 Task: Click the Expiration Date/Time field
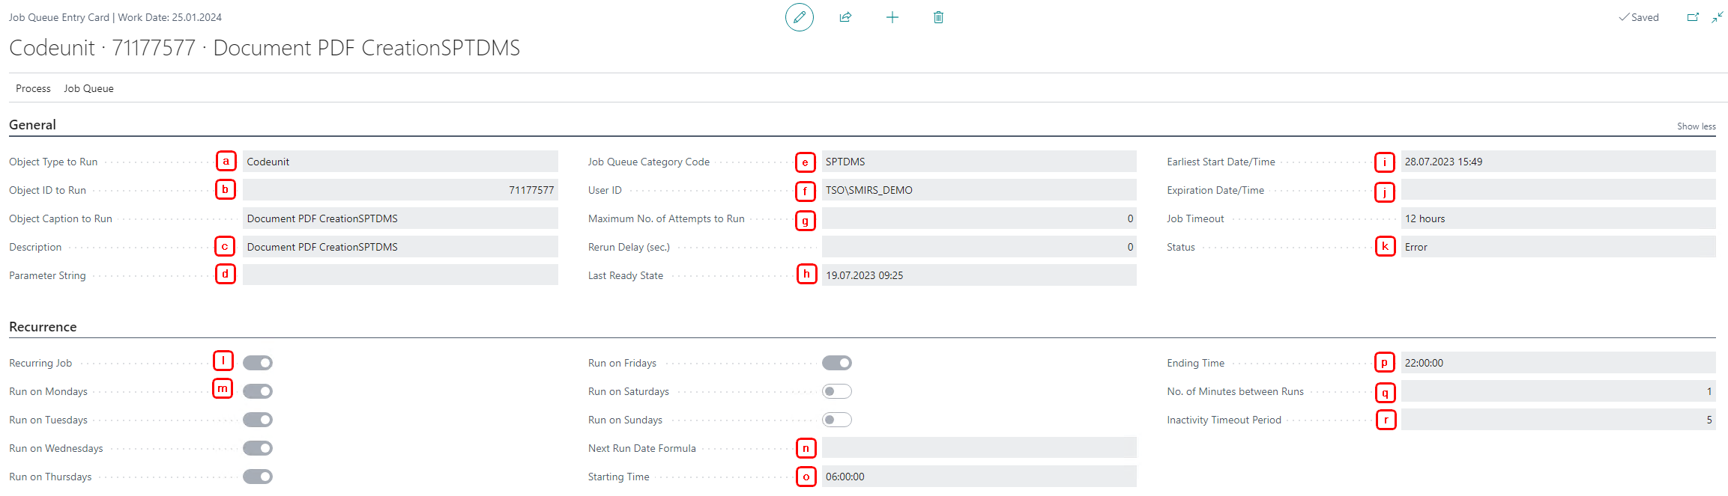coord(1559,190)
